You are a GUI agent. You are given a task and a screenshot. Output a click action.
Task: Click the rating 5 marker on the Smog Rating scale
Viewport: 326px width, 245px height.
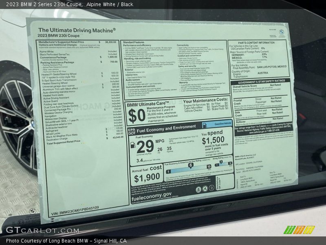[x=221, y=162]
